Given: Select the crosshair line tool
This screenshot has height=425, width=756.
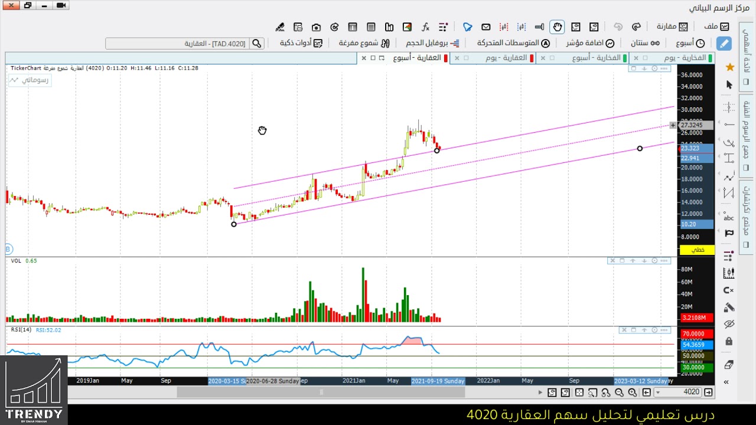Looking at the screenshot, I should click(729, 107).
